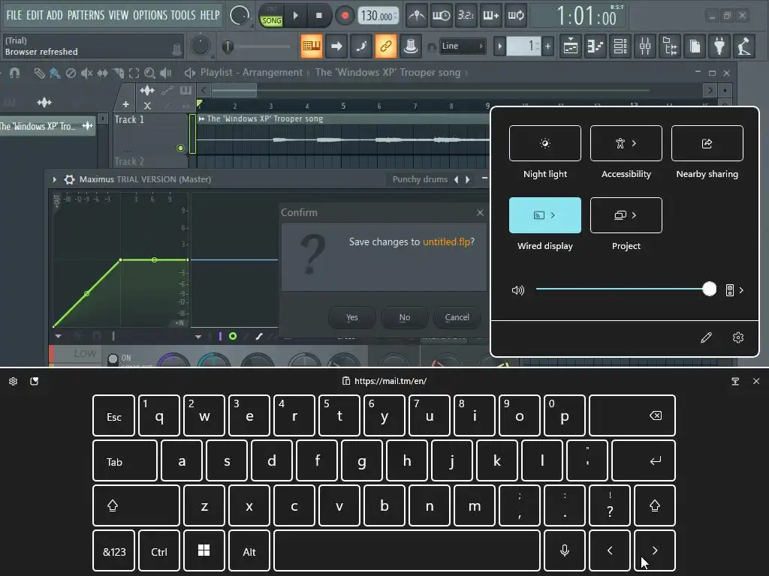Enable the overdub icon with plus
Screen dimensions: 769x576
click(x=490, y=16)
